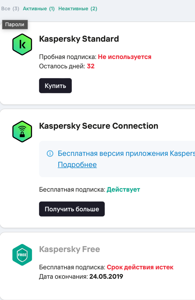Select the Kaspersky Secure Connection heading
Screen dimensions: 195x300
(99, 126)
